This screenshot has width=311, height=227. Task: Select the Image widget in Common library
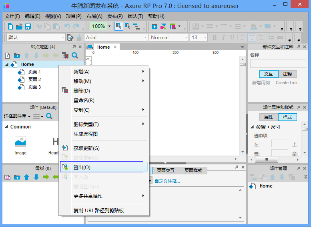pos(21,146)
